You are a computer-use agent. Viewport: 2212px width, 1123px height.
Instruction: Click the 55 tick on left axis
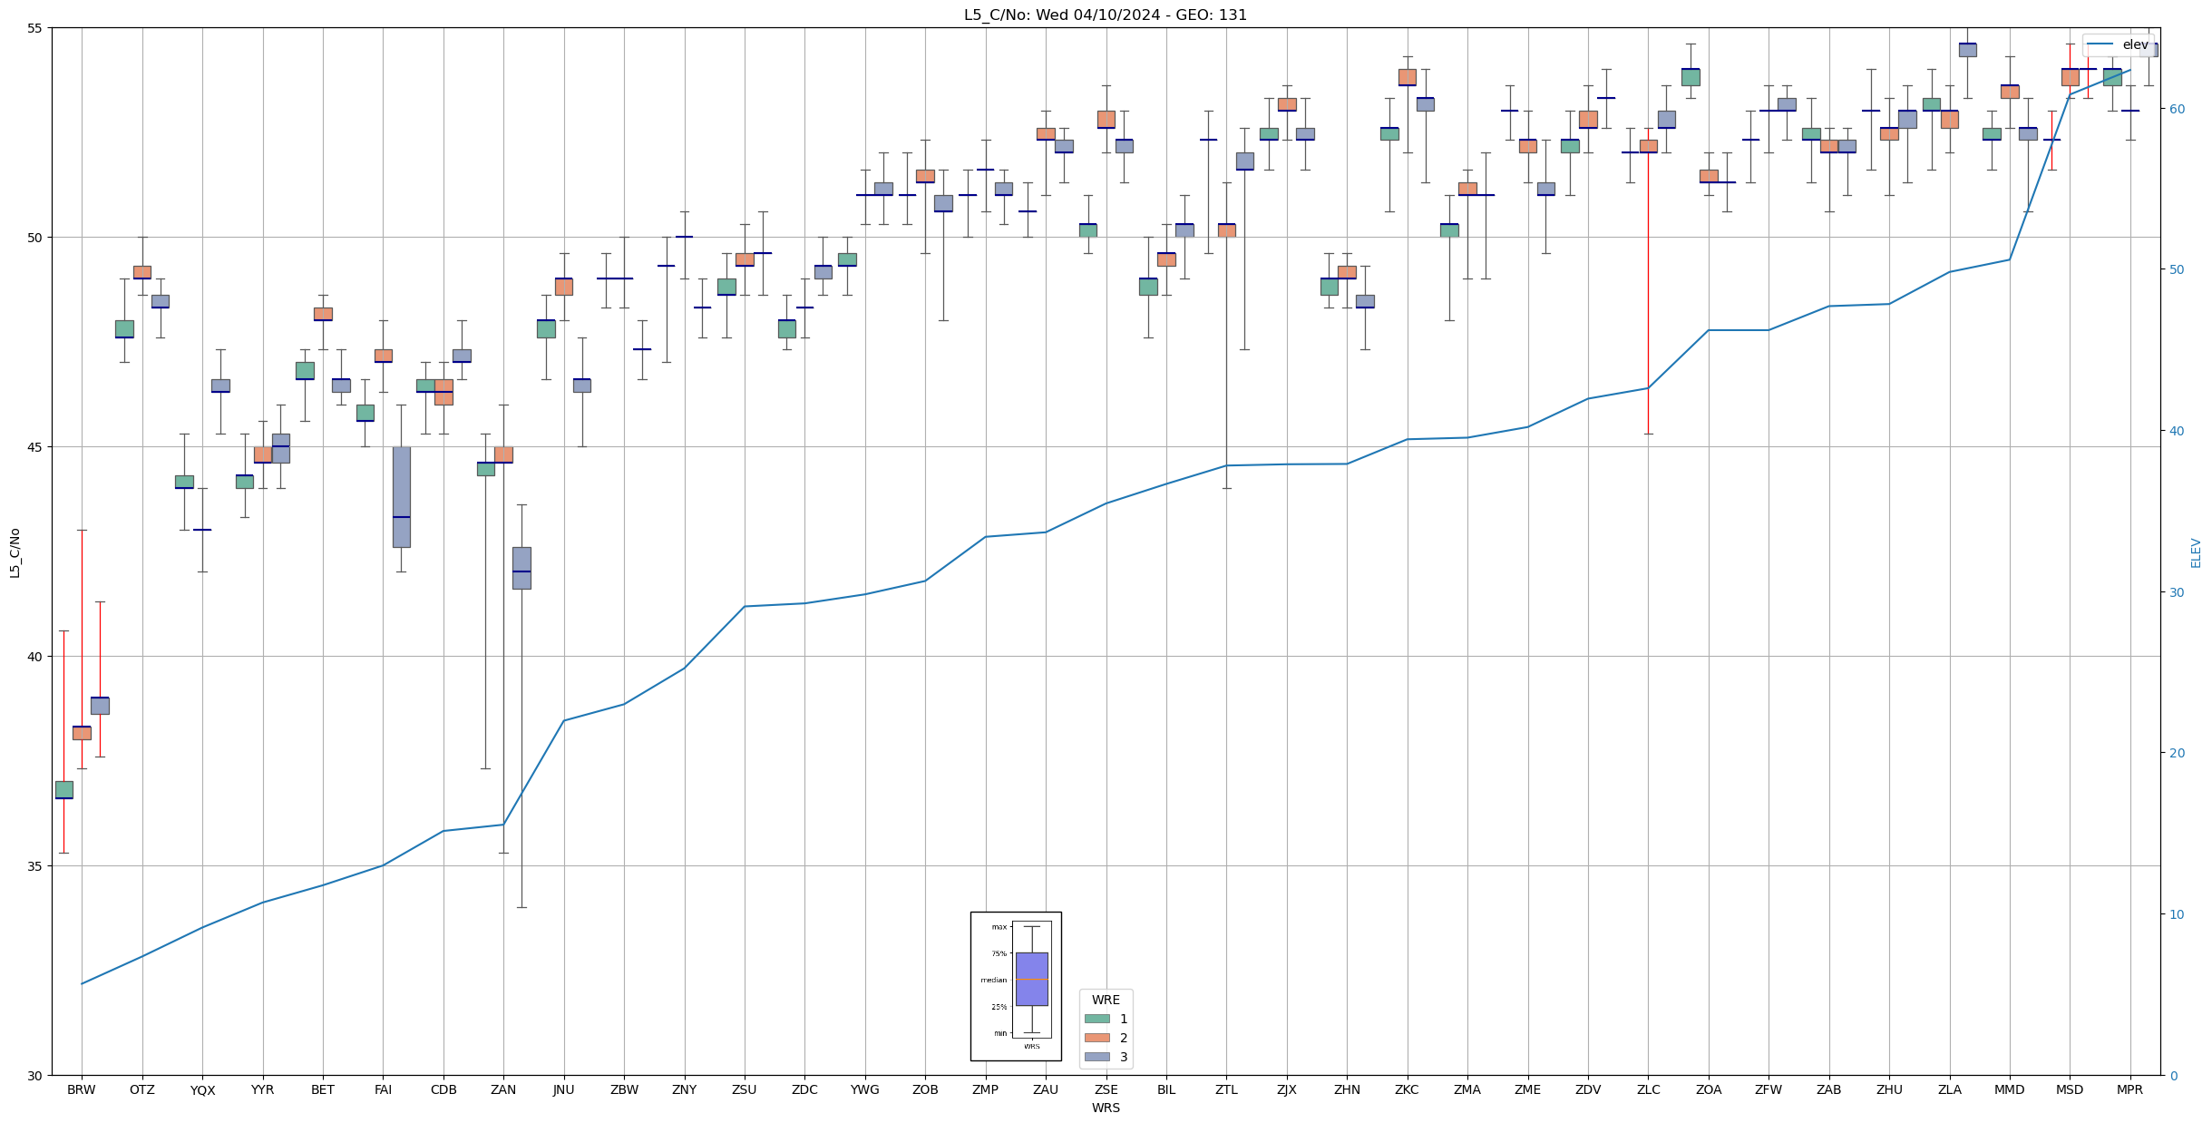click(x=36, y=28)
